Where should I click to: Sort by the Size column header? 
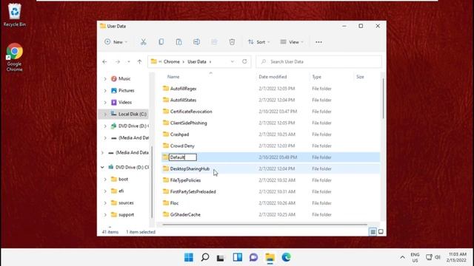[360, 77]
